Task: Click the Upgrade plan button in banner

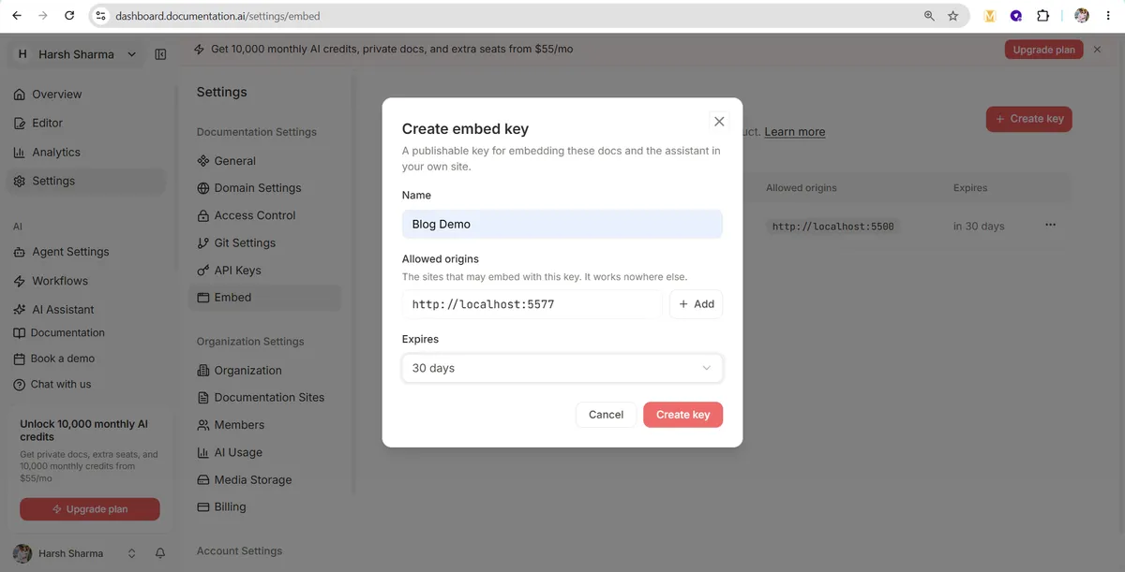Action: coord(1043,50)
